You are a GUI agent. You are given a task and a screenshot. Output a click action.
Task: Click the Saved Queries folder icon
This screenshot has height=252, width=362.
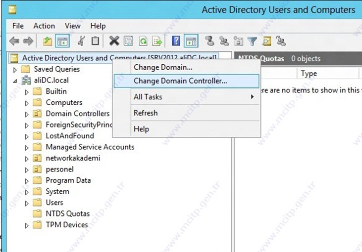point(25,69)
